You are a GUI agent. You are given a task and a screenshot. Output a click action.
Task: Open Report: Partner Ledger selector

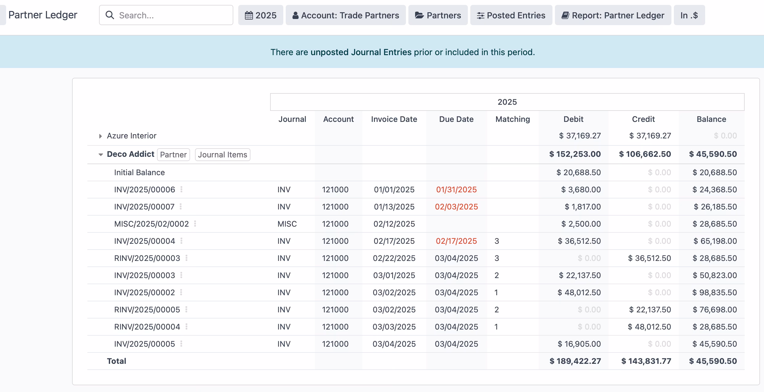(x=613, y=15)
